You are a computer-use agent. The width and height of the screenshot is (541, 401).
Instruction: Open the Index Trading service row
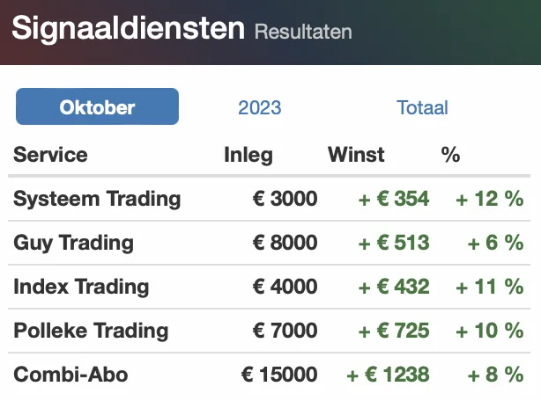(x=269, y=287)
